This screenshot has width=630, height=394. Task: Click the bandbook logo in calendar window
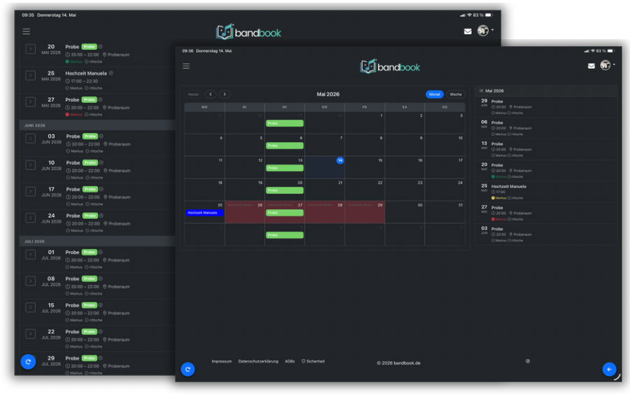coord(389,66)
